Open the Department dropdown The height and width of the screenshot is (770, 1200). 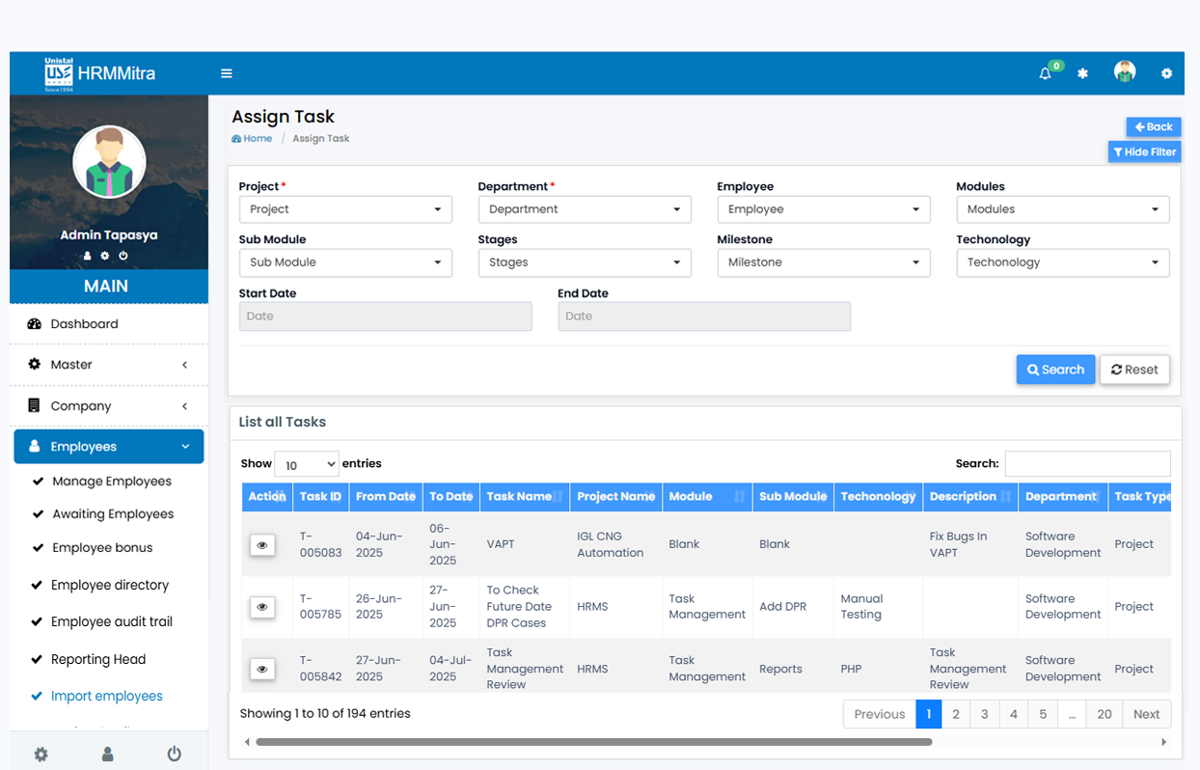(585, 209)
